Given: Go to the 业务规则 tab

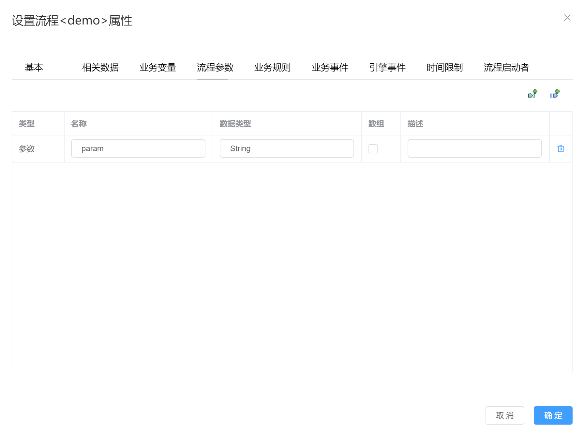Looking at the screenshot, I should coord(273,67).
